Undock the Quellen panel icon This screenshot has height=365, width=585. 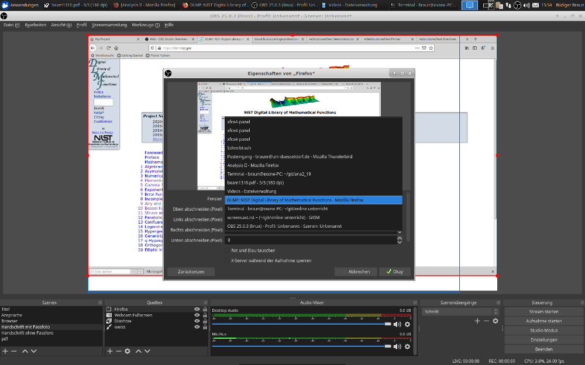click(205, 303)
